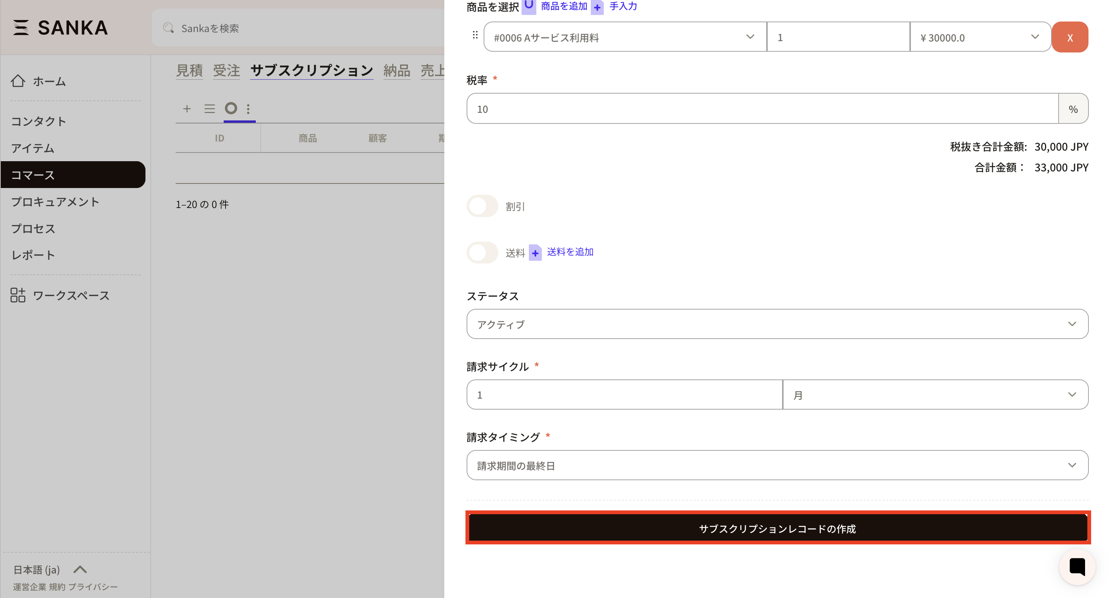Switch to the 納品 tab

[x=396, y=70]
